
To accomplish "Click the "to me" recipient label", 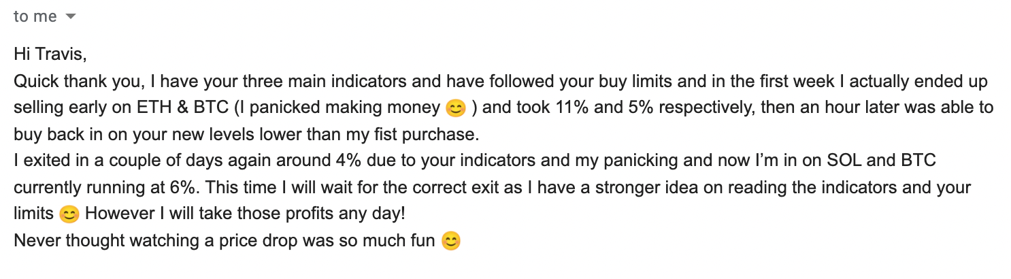I will tap(35, 16).
